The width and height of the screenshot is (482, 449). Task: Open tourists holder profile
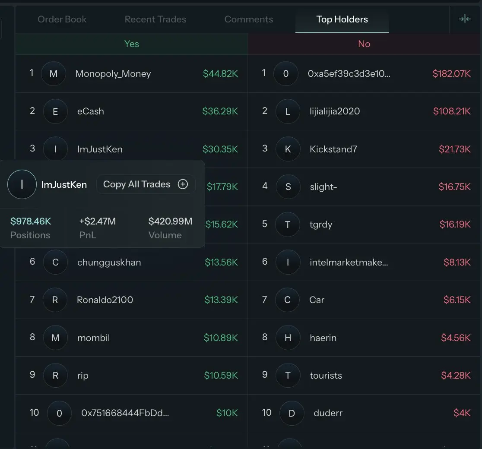[x=326, y=375]
